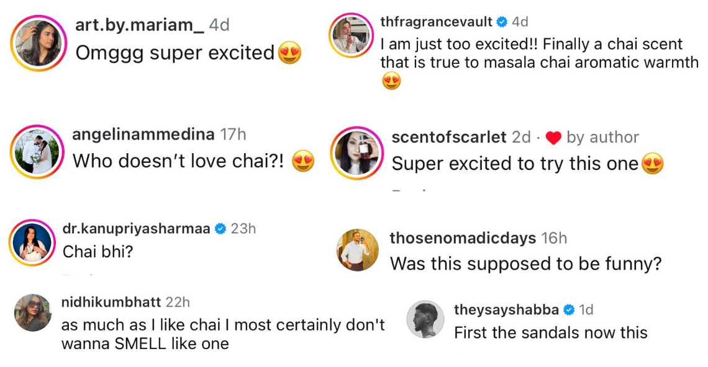Click dr.kanupriyasharmaa's verified badge
The height and width of the screenshot is (367, 708).
coord(220,229)
